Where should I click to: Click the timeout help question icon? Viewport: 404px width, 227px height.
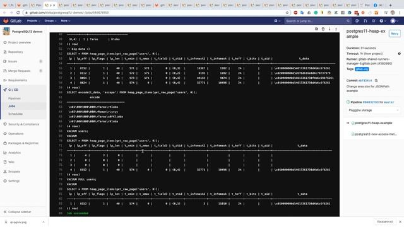(399, 54)
